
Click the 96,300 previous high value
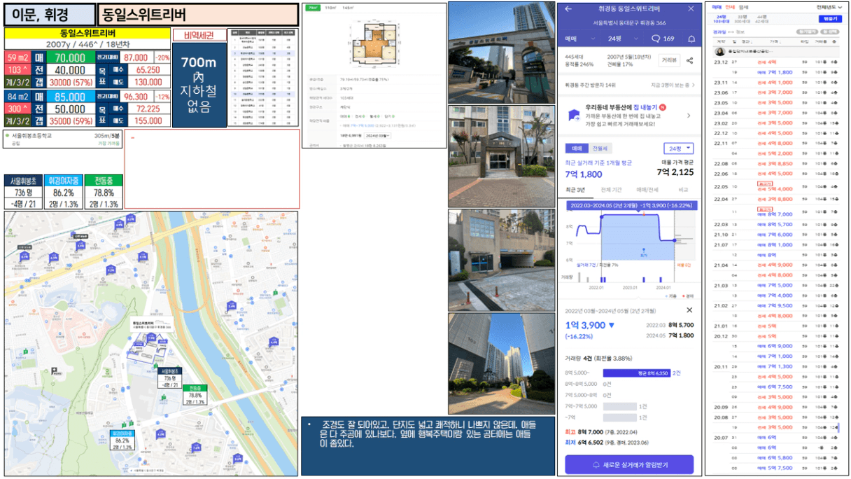(x=136, y=97)
